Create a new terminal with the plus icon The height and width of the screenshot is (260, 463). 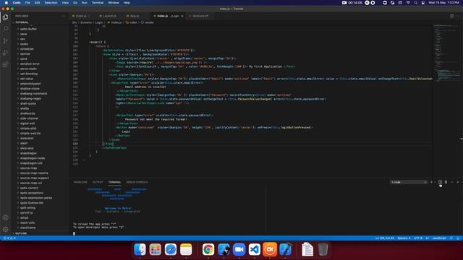[x=431, y=182]
